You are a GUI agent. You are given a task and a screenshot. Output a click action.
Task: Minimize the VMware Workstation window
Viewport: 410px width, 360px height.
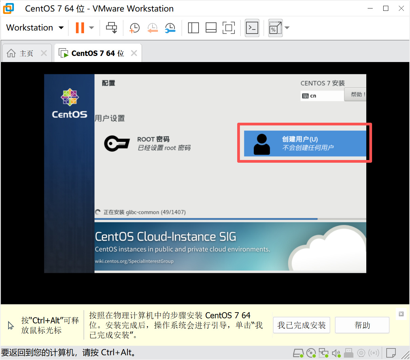(x=370, y=8)
